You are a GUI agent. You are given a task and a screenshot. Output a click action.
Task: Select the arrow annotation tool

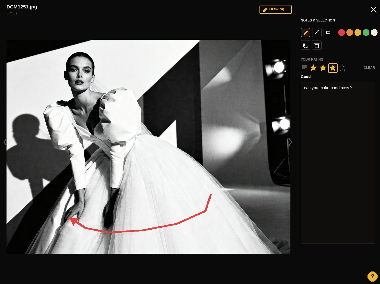tap(317, 33)
